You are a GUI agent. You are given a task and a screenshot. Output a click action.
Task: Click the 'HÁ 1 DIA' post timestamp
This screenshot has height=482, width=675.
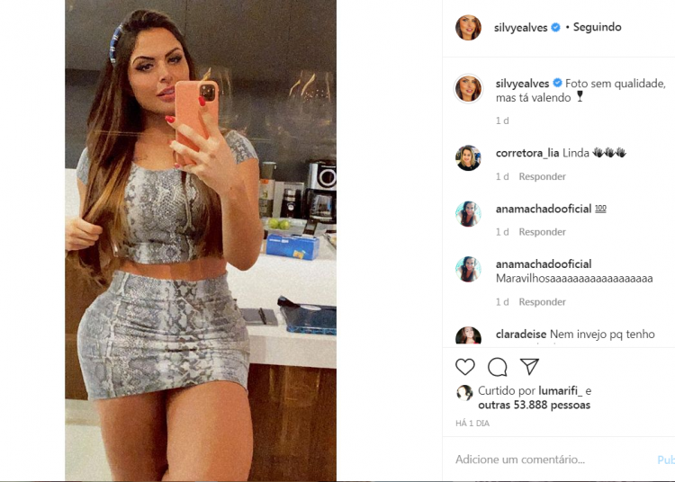coord(472,424)
